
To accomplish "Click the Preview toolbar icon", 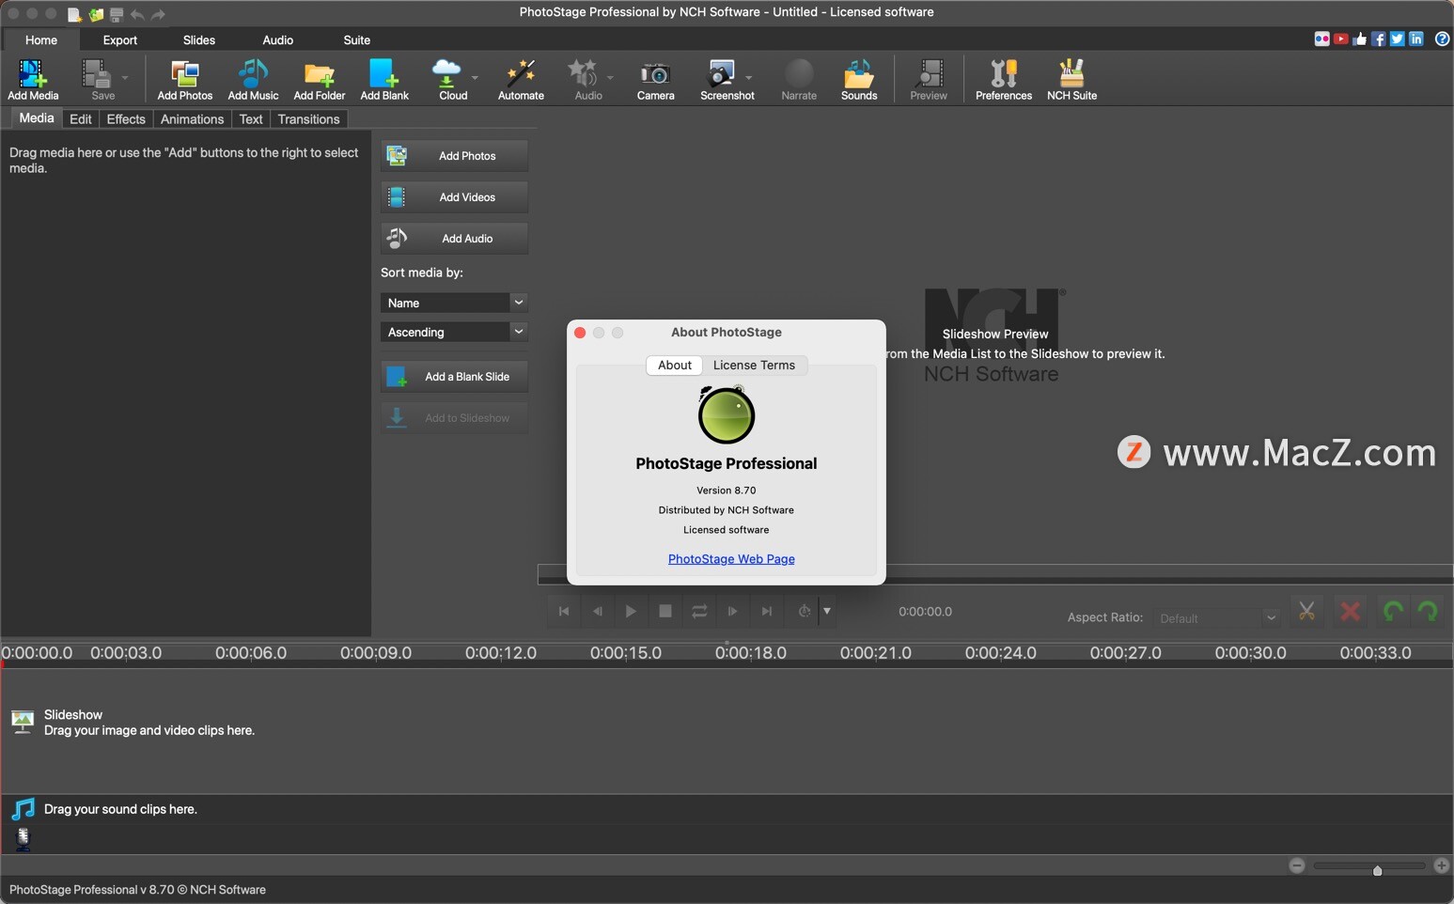I will tap(929, 80).
